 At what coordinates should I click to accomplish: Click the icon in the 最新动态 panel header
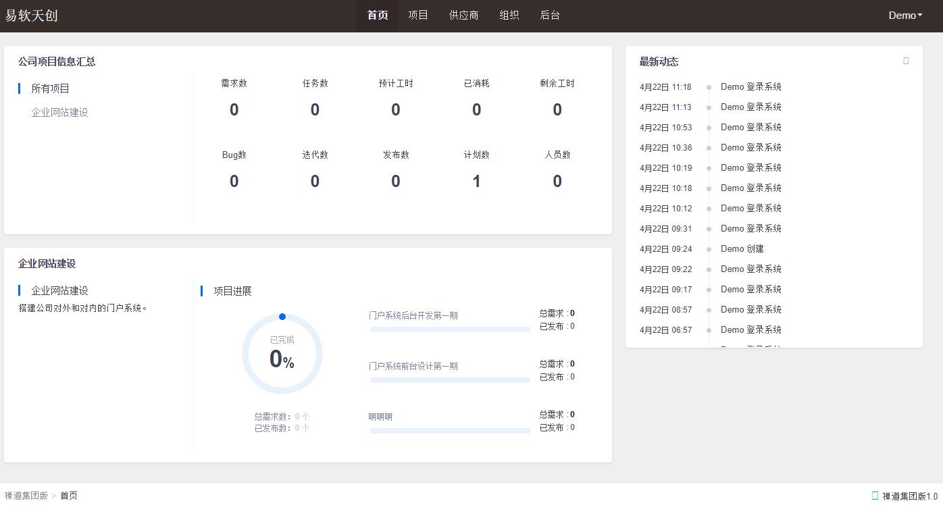click(906, 61)
